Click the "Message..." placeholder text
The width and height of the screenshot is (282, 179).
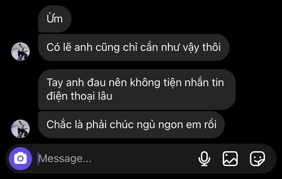pyautogui.click(x=65, y=159)
